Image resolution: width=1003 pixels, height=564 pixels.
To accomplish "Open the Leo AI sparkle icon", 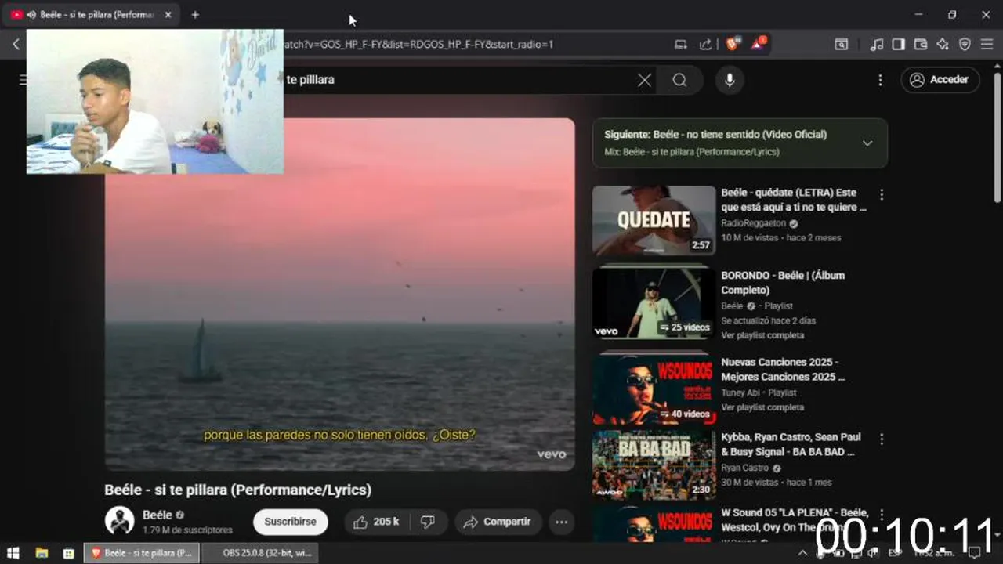I will 943,45.
